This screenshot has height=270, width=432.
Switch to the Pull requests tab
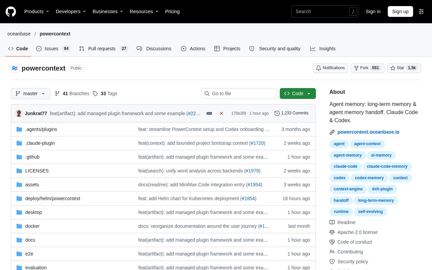[104, 49]
